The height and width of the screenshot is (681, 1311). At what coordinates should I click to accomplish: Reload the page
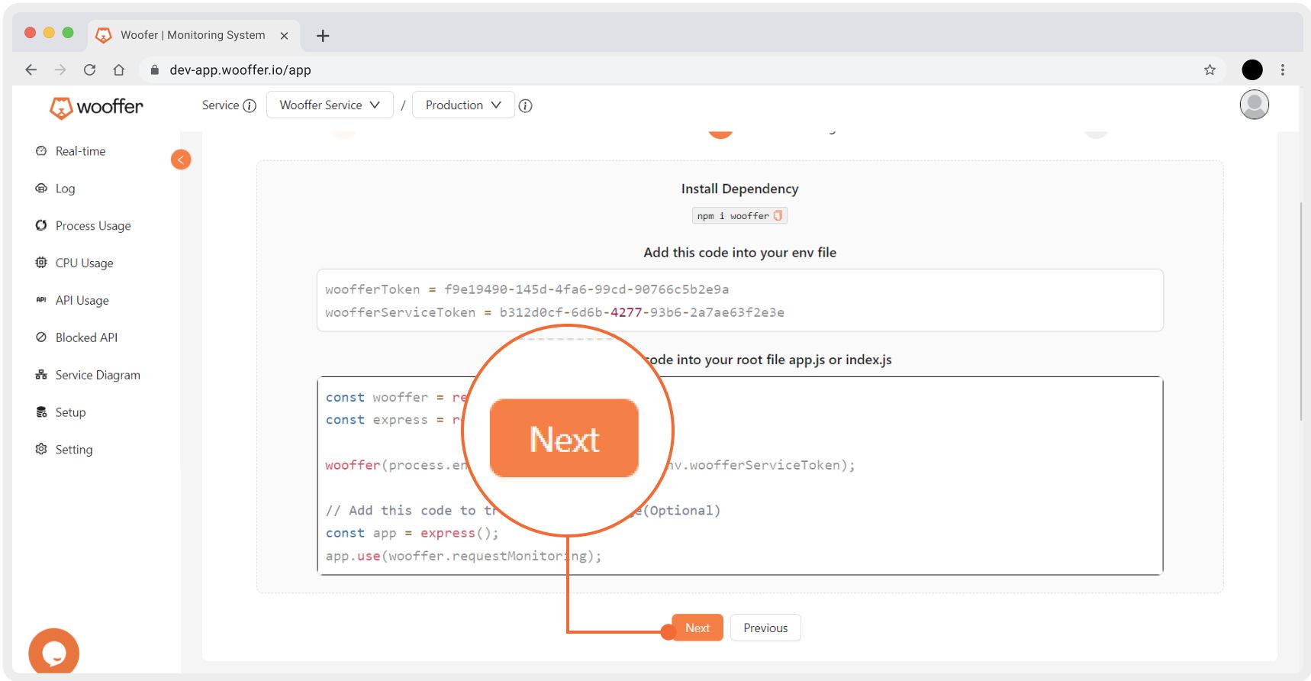pos(89,69)
